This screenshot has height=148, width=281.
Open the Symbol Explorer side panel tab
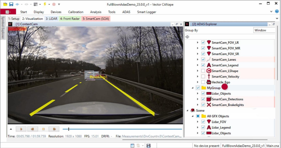tap(3, 27)
